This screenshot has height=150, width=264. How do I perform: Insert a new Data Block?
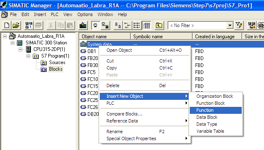pyautogui.click(x=216, y=117)
